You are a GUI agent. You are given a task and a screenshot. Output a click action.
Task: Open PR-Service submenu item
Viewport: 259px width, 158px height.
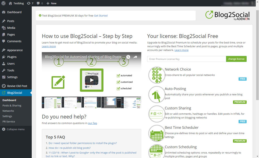pyautogui.click(x=9, y=121)
